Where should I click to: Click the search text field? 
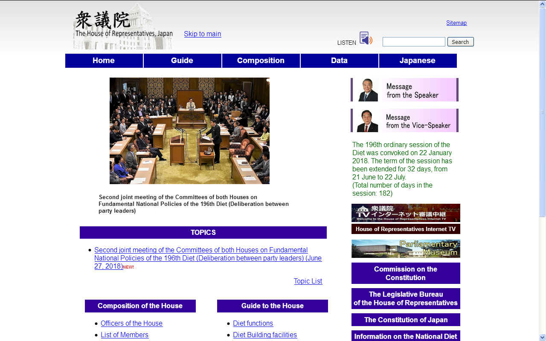pyautogui.click(x=414, y=42)
